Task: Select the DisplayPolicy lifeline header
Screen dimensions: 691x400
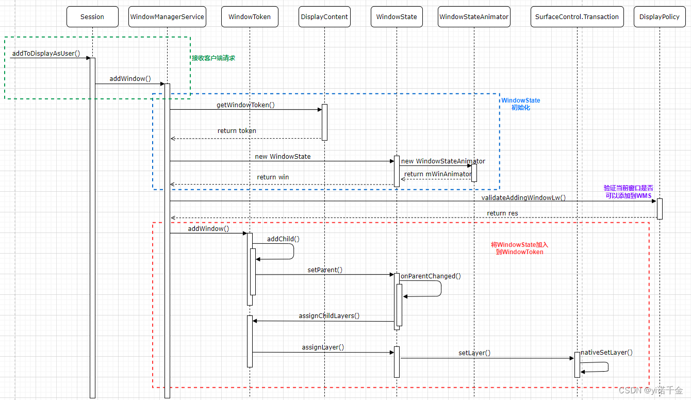Action: (x=659, y=16)
